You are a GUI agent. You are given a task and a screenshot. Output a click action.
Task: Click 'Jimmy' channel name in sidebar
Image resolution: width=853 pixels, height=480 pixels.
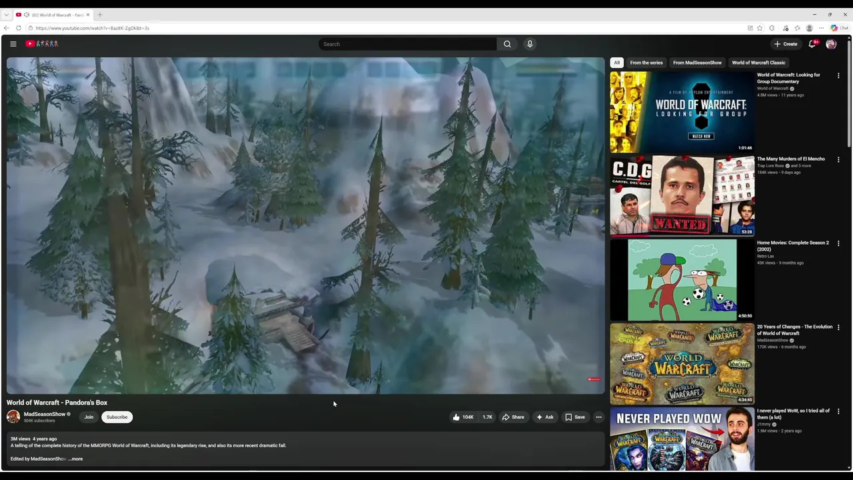tap(764, 425)
